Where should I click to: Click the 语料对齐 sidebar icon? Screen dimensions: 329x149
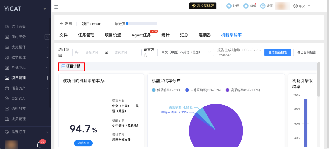point(7,109)
